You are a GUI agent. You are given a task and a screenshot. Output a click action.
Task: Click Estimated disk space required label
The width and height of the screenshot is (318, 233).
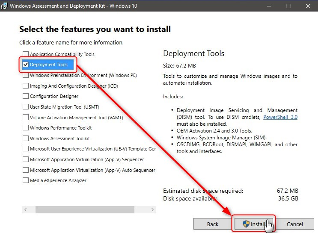203,191
